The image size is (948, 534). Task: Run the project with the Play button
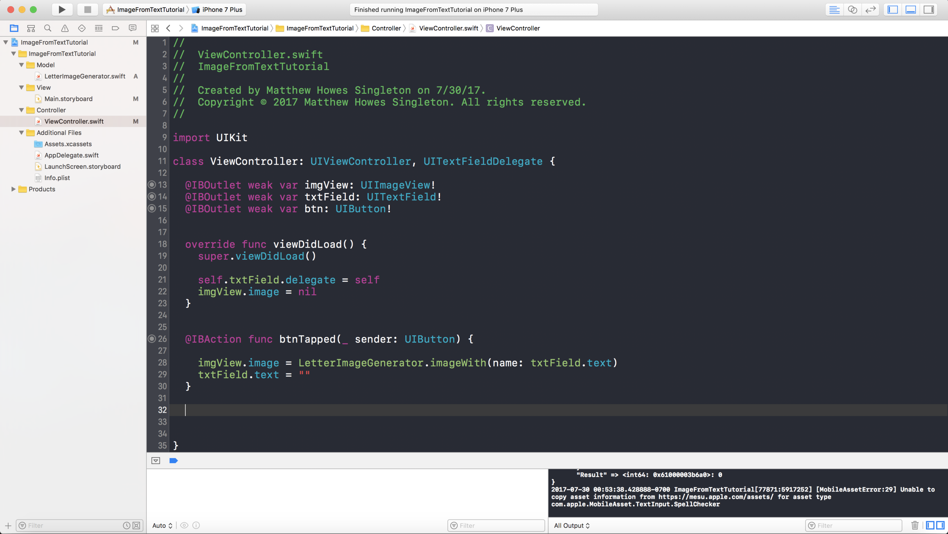tap(62, 9)
